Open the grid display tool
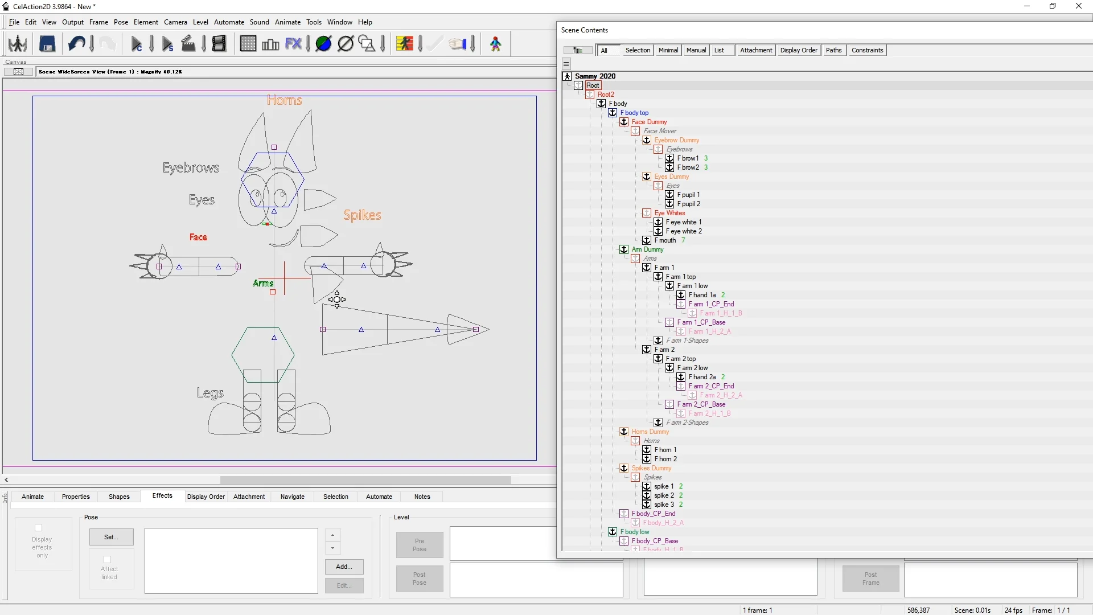Image resolution: width=1093 pixels, height=615 pixels. pyautogui.click(x=248, y=44)
